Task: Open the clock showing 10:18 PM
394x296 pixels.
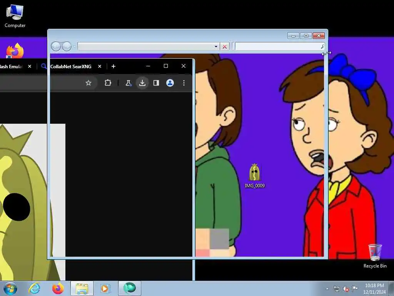Action: coord(374,289)
